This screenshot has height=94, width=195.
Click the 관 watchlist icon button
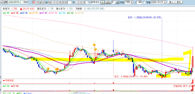click(x=6, y=2)
